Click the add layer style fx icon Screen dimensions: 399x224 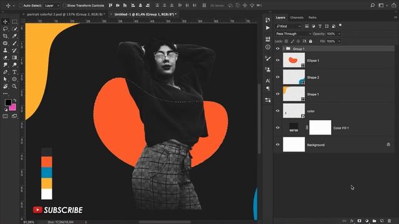click(352, 221)
